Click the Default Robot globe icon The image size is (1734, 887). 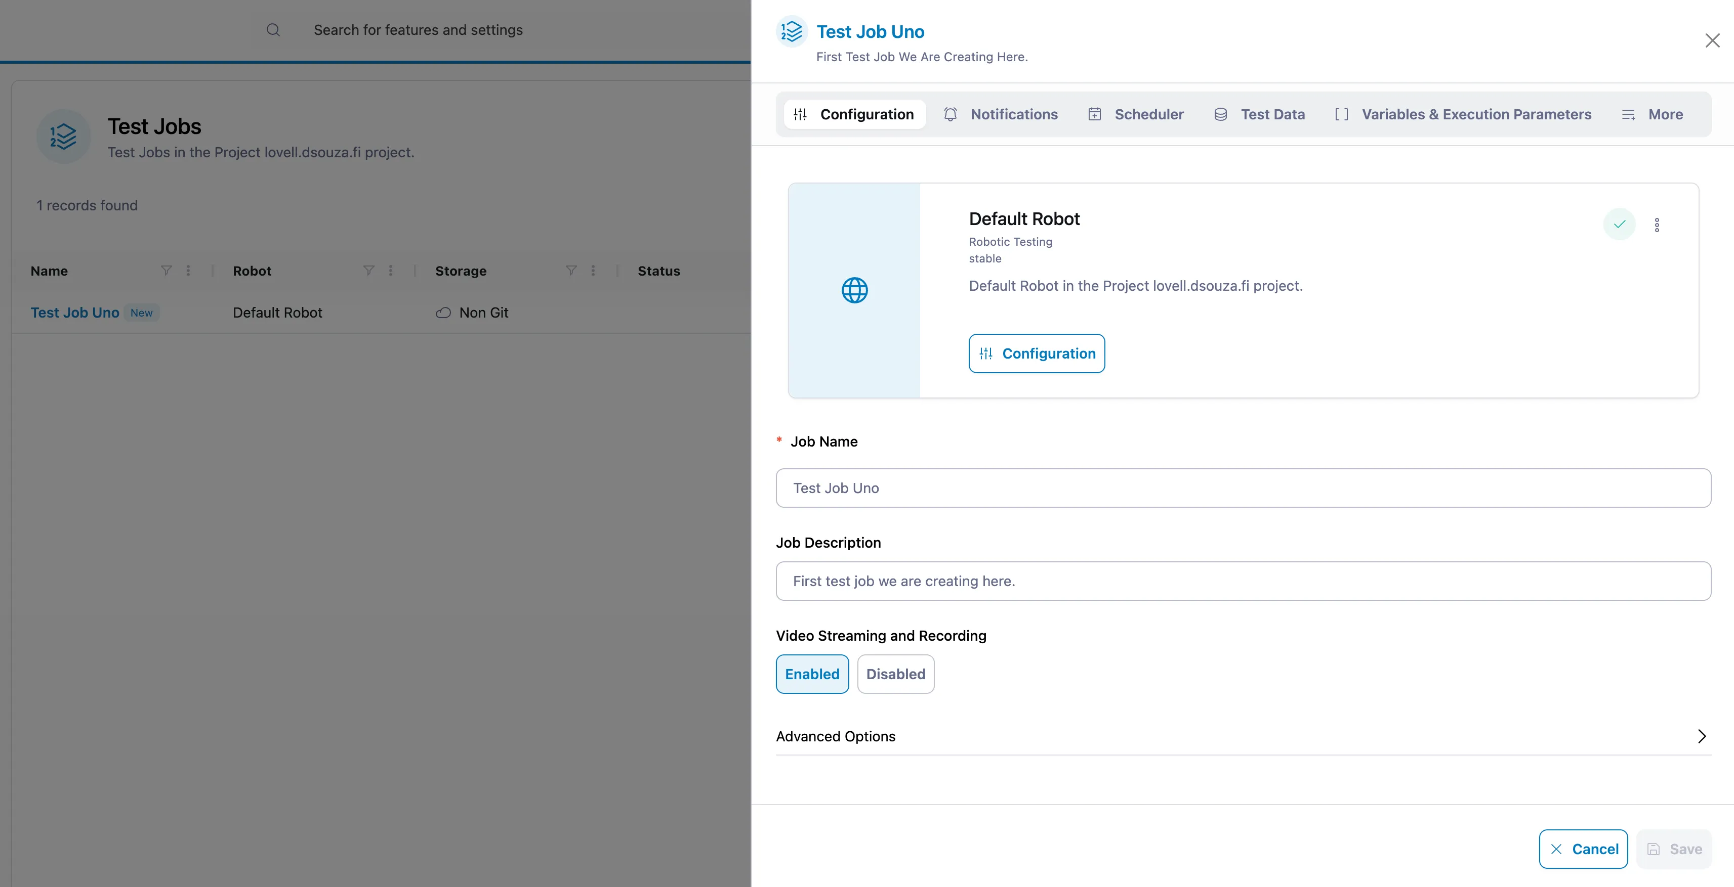tap(854, 290)
